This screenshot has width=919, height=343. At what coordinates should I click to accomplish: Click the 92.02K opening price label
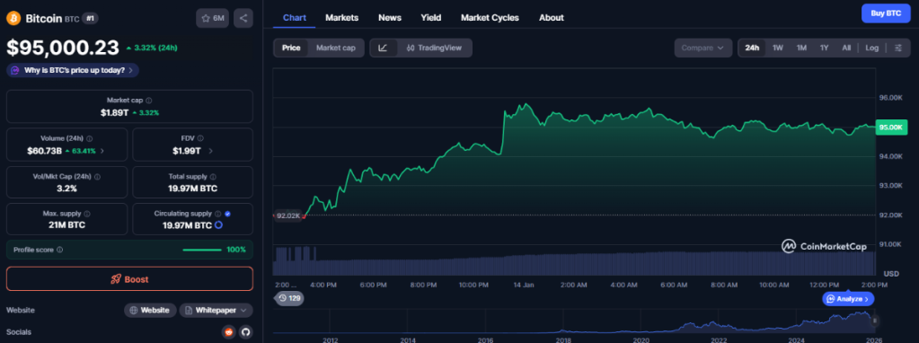287,216
